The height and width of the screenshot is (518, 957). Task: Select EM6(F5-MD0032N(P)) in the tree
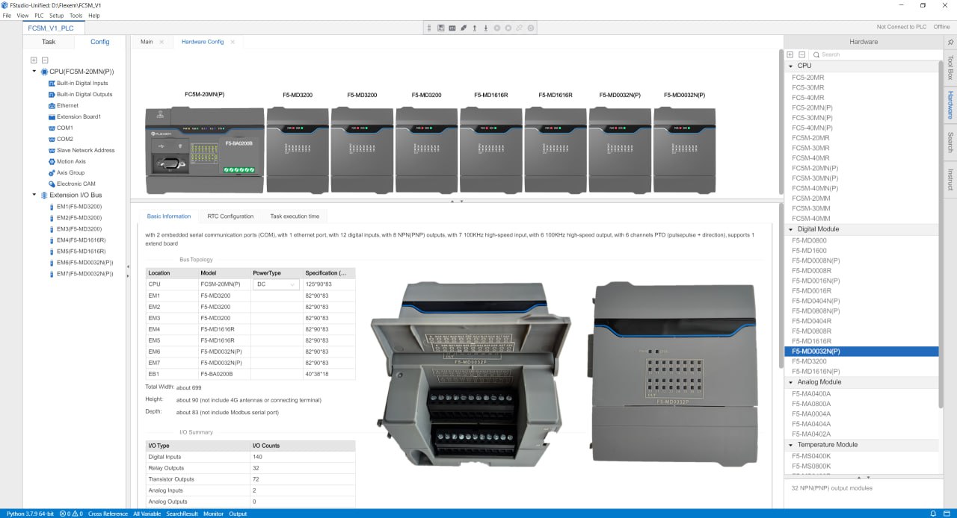point(84,263)
